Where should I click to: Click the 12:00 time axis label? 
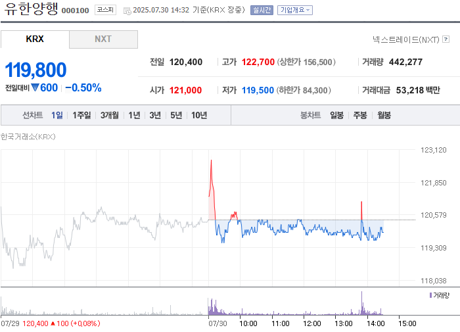point(312,323)
